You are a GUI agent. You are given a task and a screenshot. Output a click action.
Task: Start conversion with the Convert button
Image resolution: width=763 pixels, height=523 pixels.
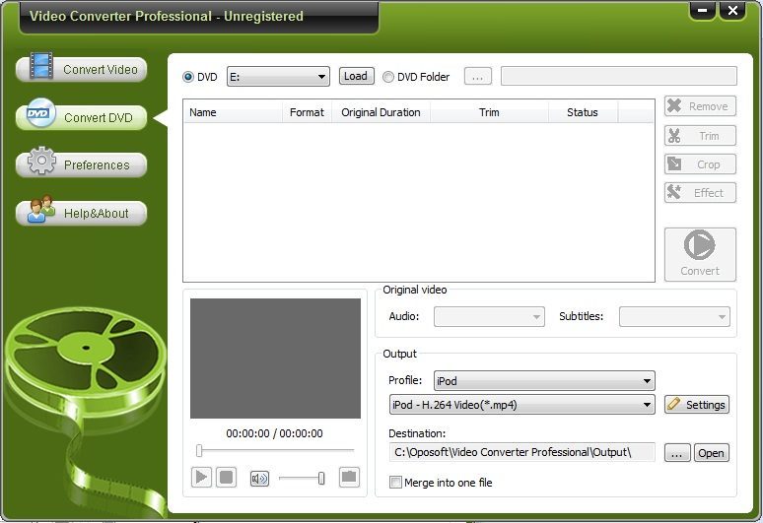coord(700,254)
